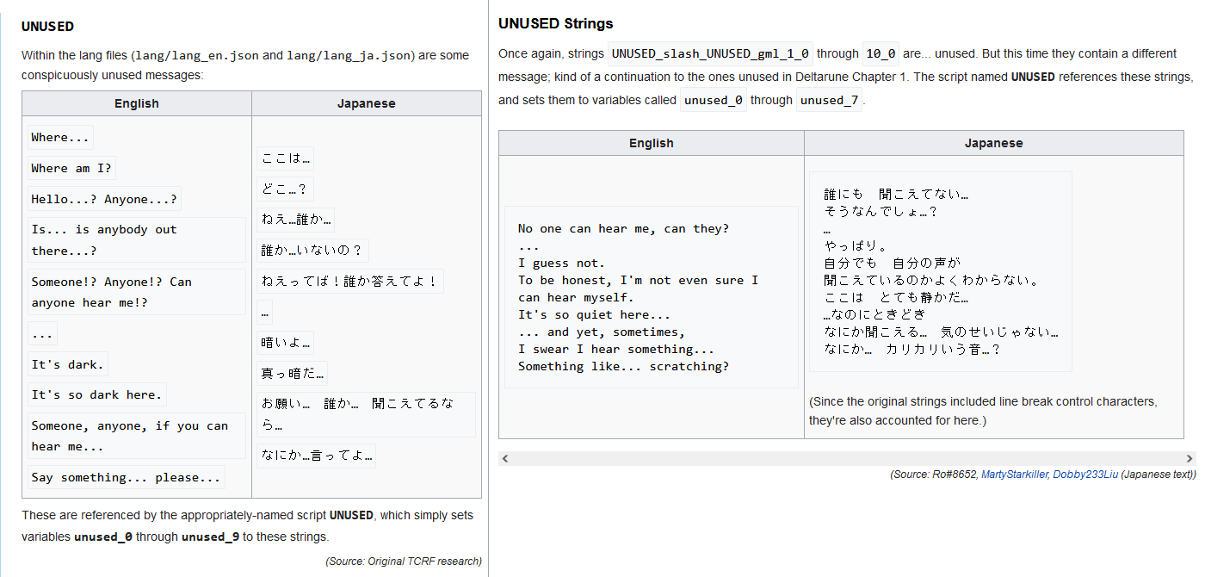The image size is (1205, 577).
Task: Open the Dobby233Liu source link
Action: (1085, 475)
